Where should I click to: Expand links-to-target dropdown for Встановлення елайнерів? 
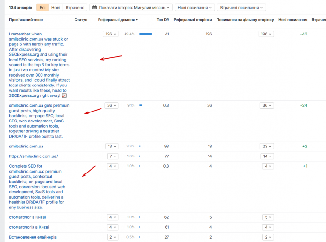pos(268,237)
